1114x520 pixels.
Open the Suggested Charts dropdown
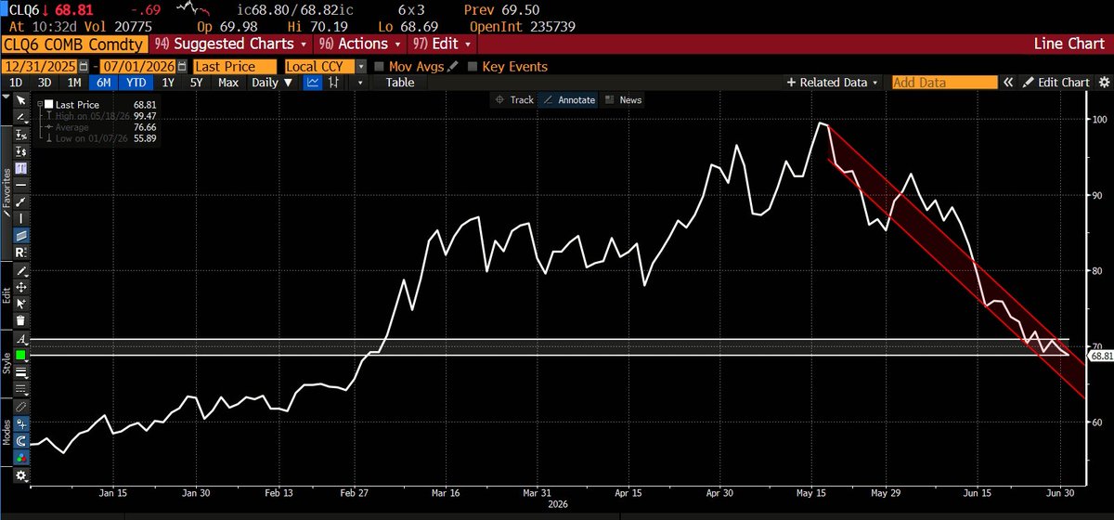pyautogui.click(x=232, y=44)
